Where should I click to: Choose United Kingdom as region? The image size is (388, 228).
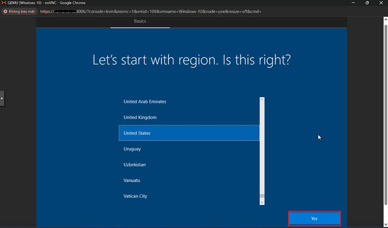(140, 117)
